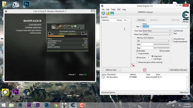Enable Speedhack checkbox
Screen dimensions: 193x108
coord(172,42)
